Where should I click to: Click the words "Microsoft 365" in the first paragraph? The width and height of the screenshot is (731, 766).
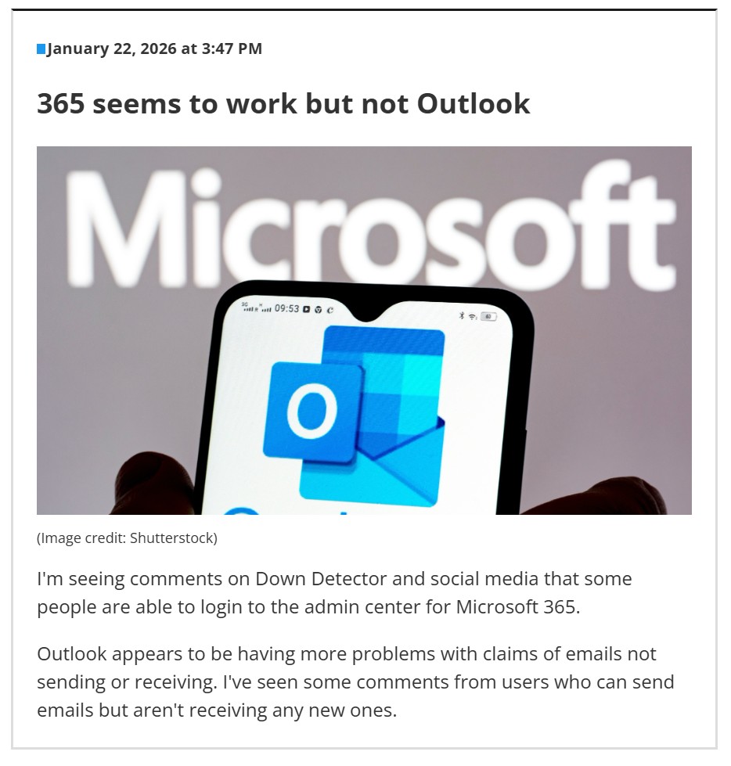click(517, 606)
